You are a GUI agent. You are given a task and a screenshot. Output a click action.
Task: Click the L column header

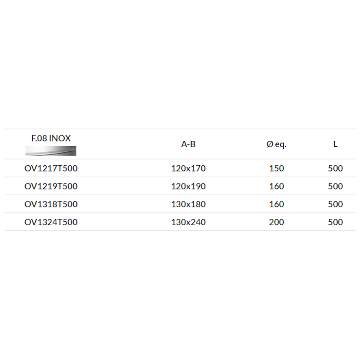pos(335,144)
